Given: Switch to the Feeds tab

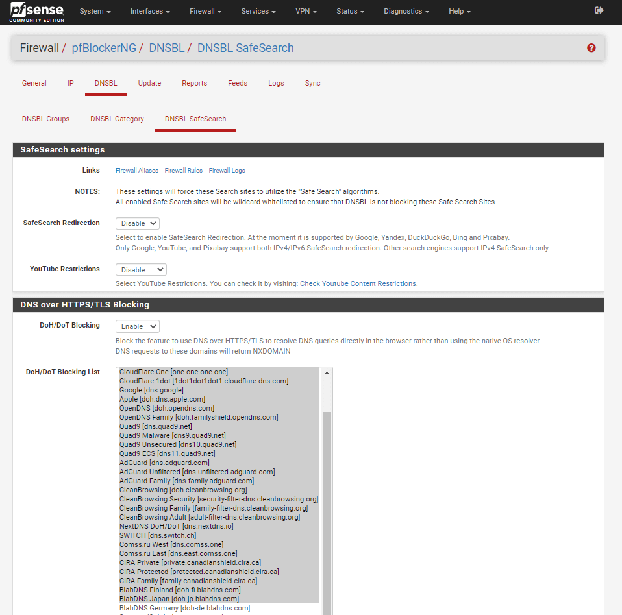Looking at the screenshot, I should pos(238,83).
